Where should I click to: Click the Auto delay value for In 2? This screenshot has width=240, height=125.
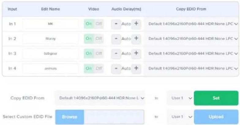point(126,39)
